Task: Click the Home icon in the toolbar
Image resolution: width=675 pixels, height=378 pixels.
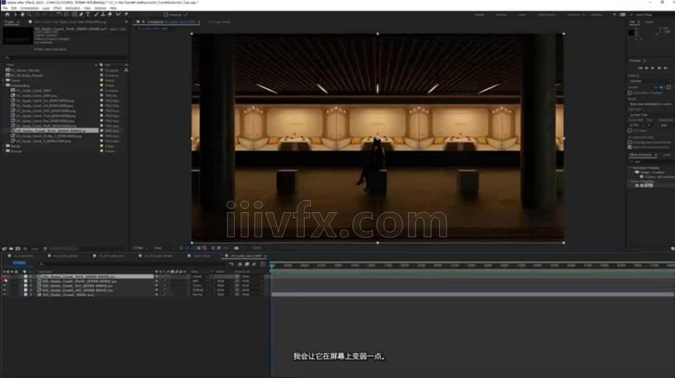Action: [7, 14]
